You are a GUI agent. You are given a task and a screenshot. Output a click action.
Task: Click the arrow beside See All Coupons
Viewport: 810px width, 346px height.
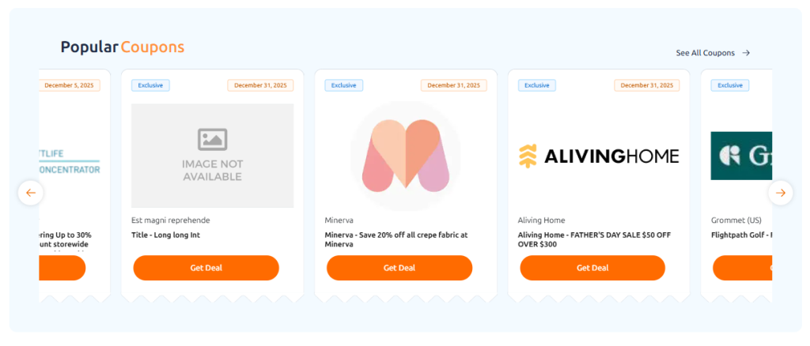746,53
